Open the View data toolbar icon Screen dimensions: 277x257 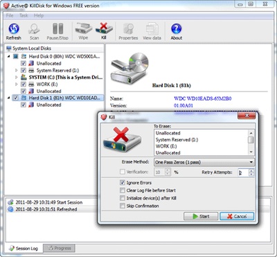pyautogui.click(x=152, y=31)
